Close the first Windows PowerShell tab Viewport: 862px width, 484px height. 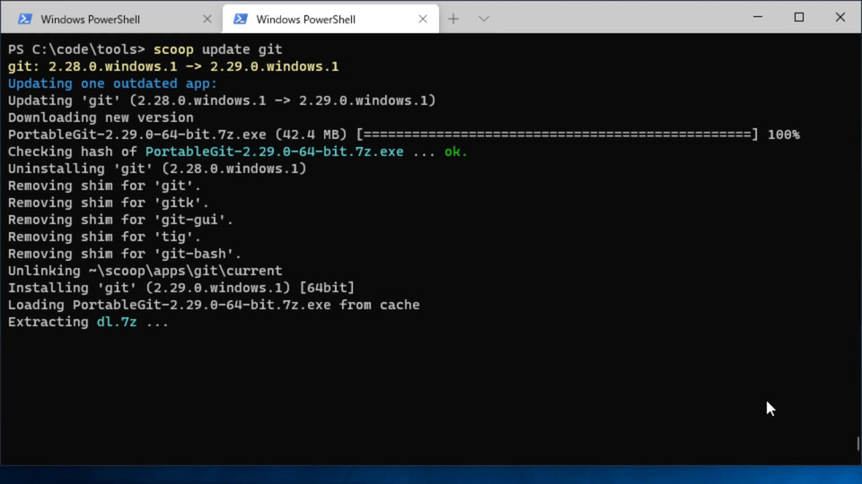[x=207, y=19]
